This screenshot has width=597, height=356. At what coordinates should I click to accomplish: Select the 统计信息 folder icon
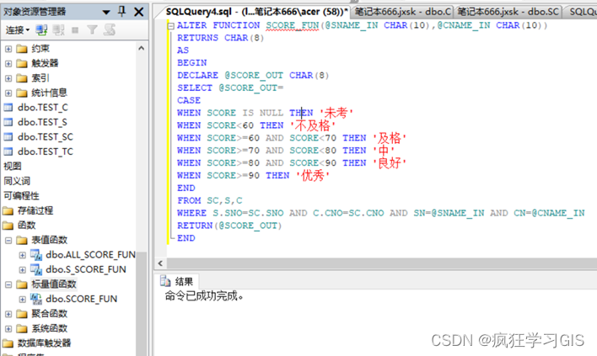click(22, 93)
